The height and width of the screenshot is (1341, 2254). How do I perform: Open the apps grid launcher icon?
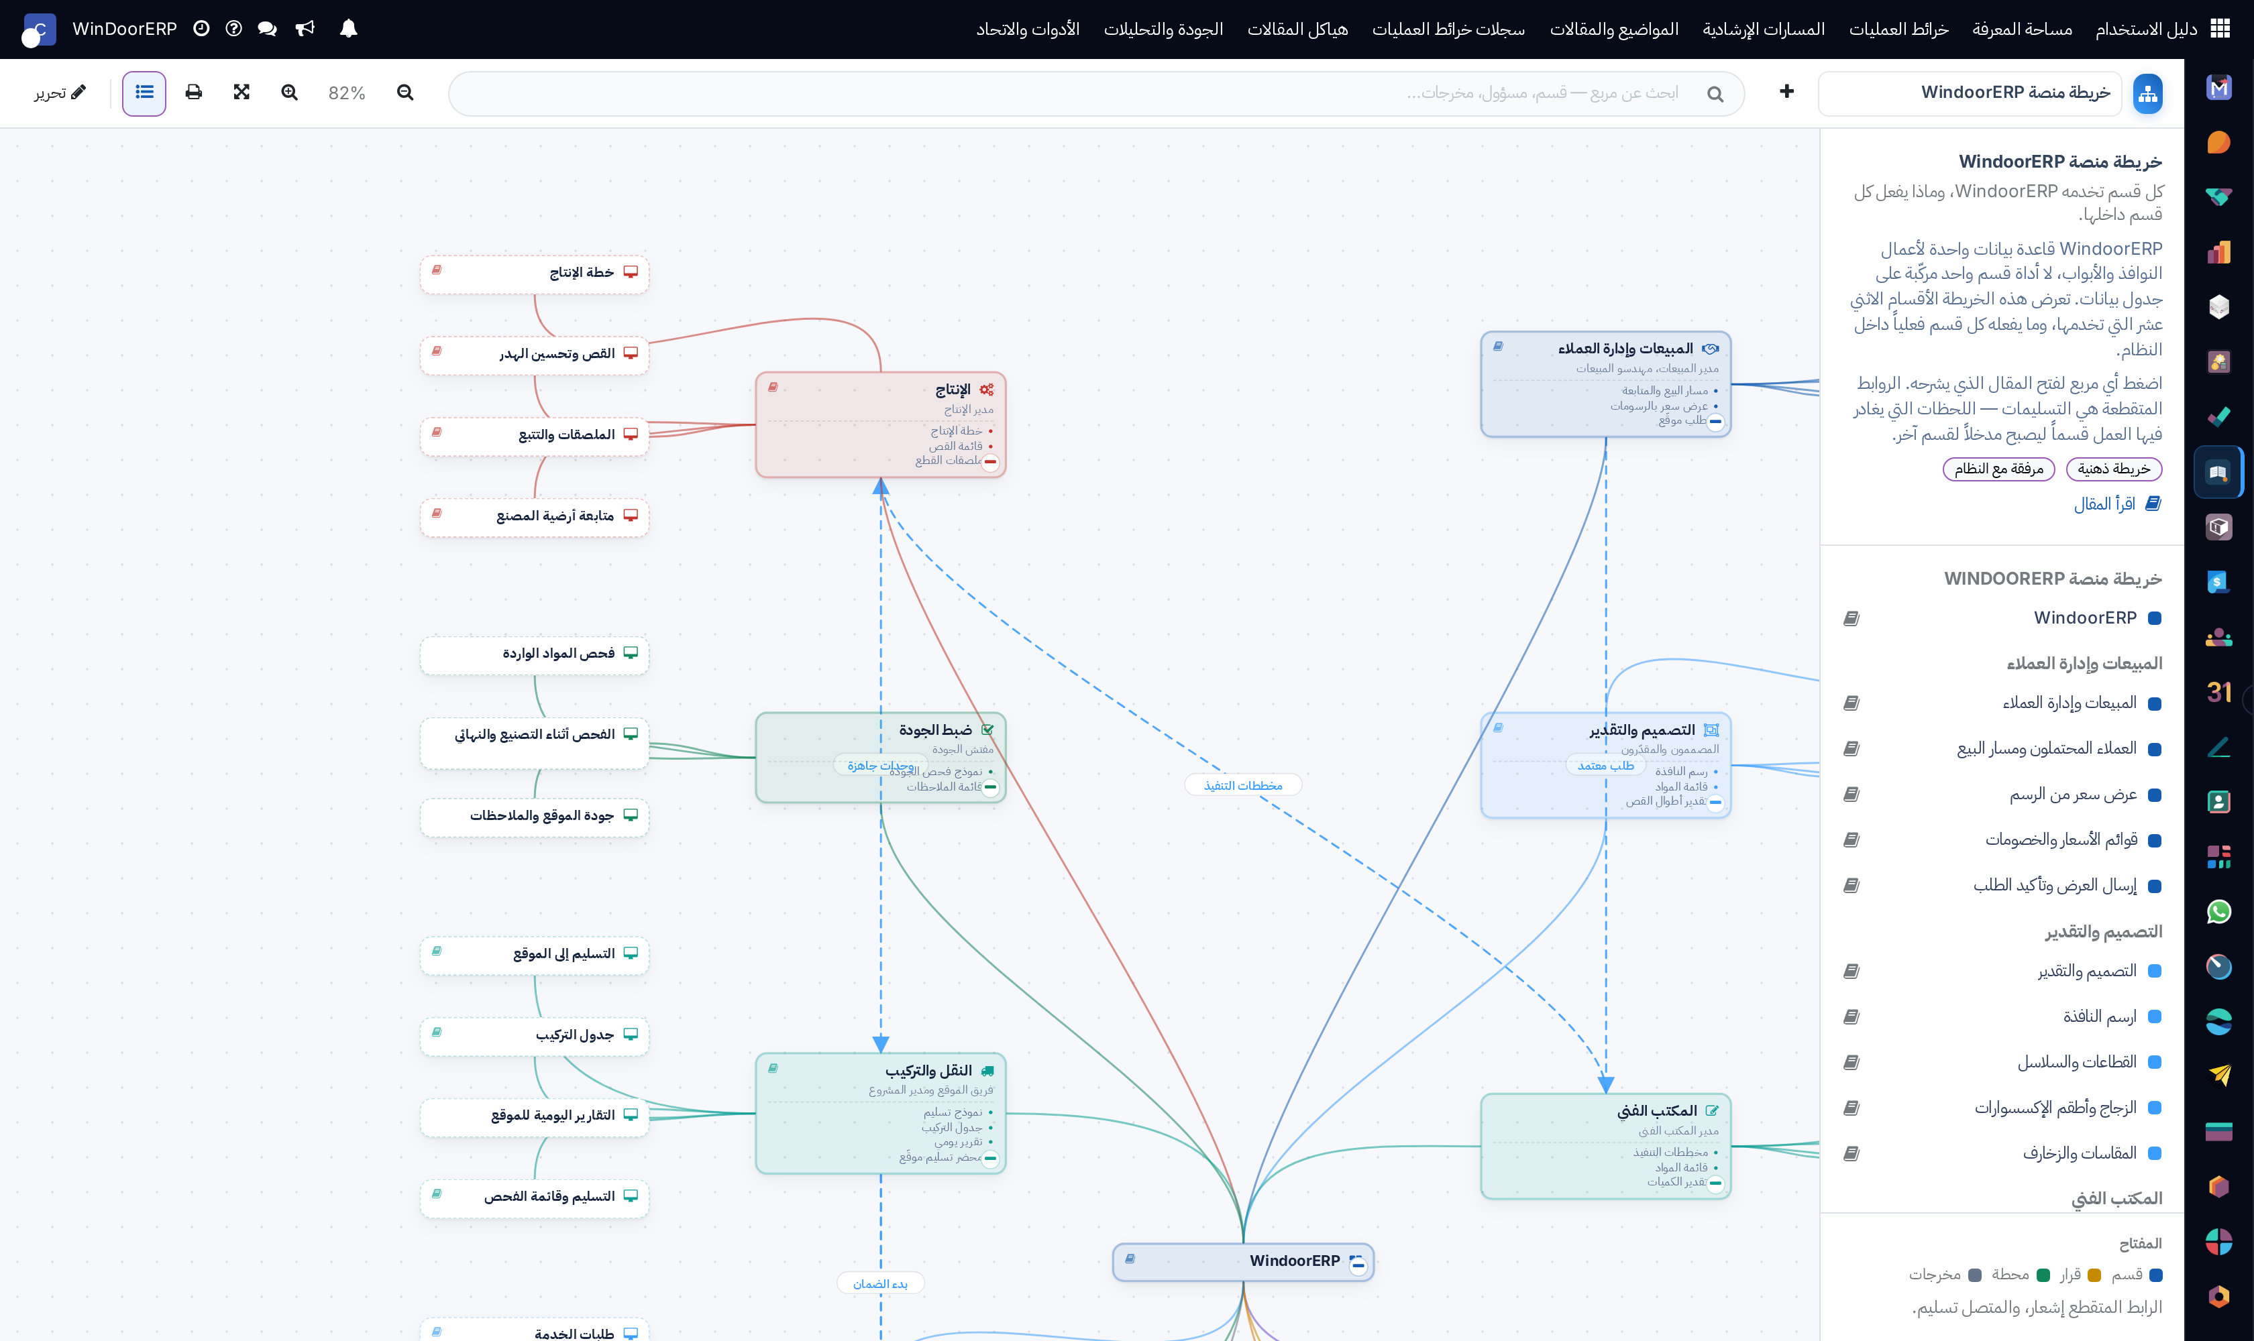[2220, 29]
